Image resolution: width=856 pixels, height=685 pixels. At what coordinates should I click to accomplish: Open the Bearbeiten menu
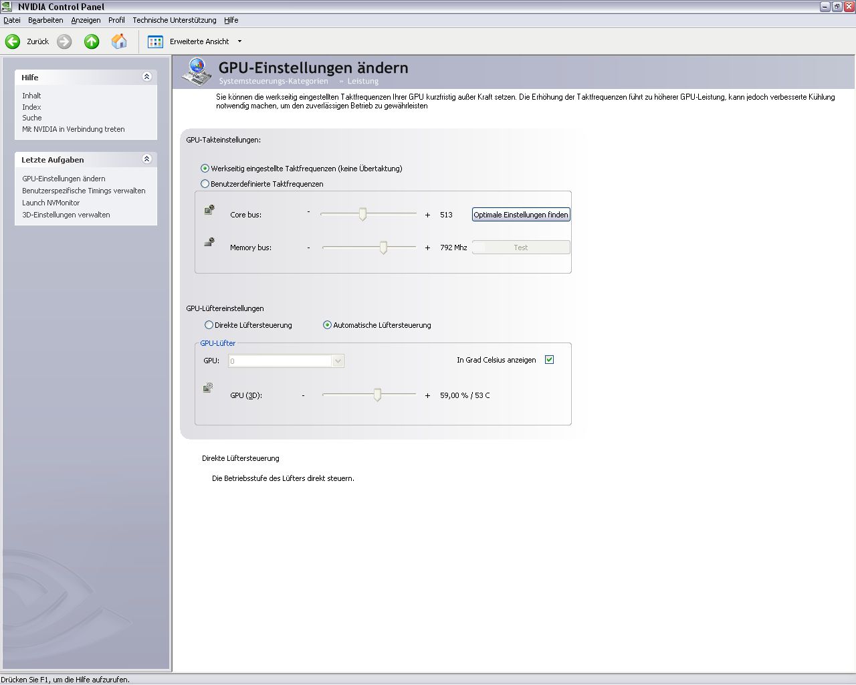45,20
